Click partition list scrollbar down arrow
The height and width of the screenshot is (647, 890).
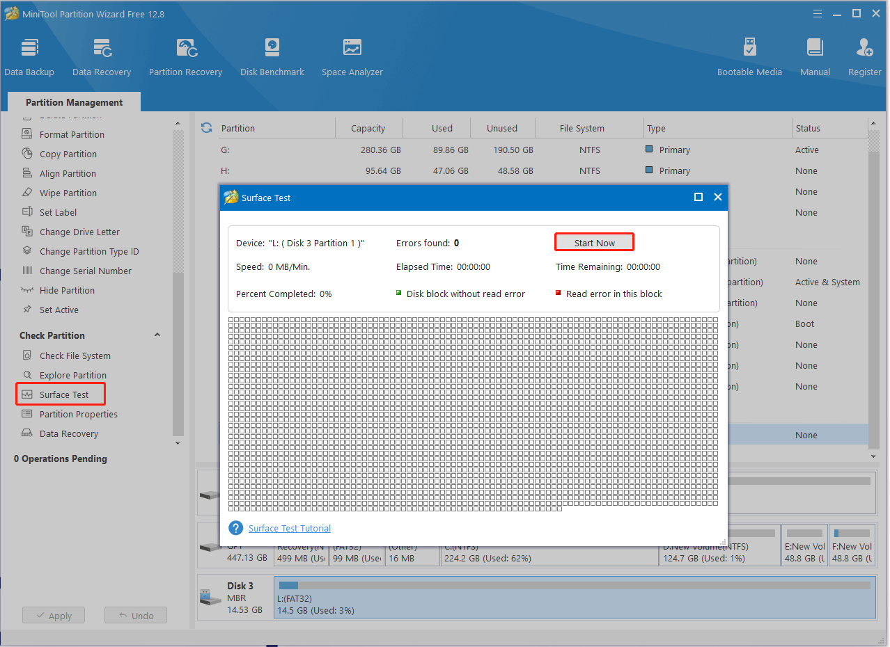pyautogui.click(x=873, y=456)
